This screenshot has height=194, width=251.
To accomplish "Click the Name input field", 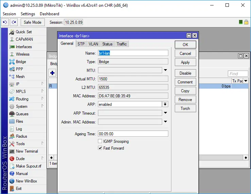I will pos(133,53).
